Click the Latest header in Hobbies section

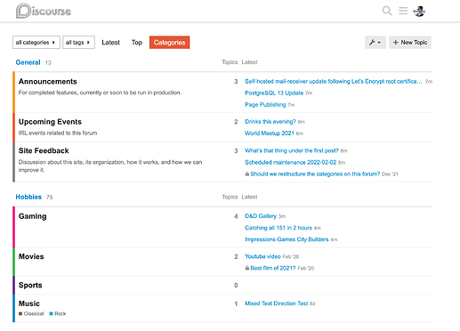(x=249, y=197)
